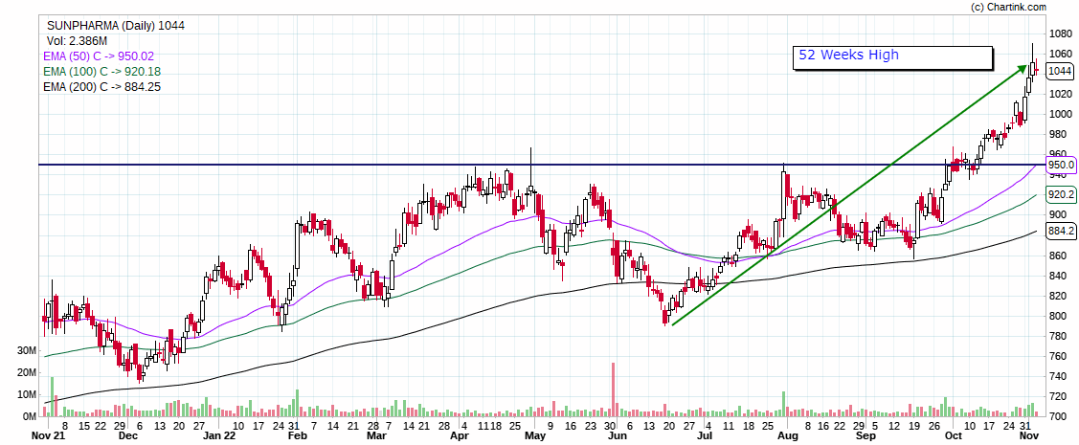1079x445 pixels.
Task: Click the 860 price axis label
Action: [1057, 256]
